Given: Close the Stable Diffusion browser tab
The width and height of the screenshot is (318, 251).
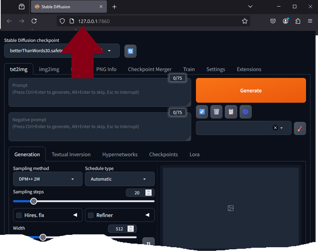Looking at the screenshot, I should pos(101,7).
